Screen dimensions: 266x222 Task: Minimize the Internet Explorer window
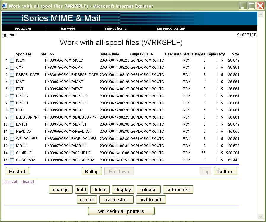[x=243, y=6]
